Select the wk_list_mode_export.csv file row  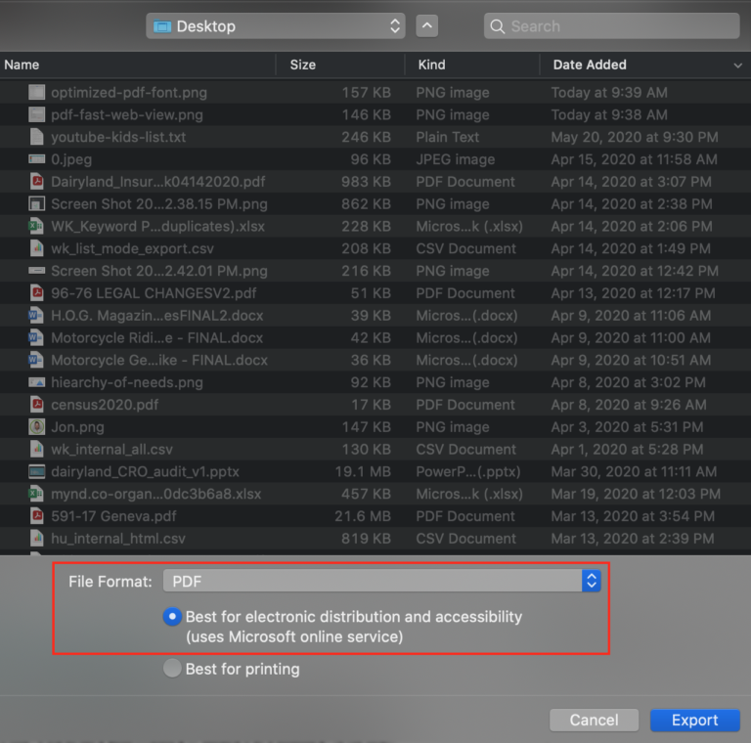132,248
